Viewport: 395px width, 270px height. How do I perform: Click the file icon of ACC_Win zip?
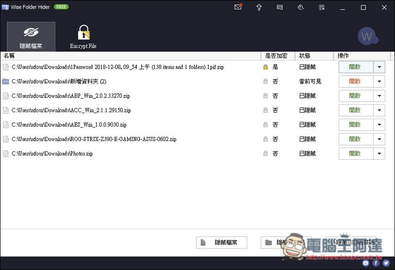[x=5, y=110]
